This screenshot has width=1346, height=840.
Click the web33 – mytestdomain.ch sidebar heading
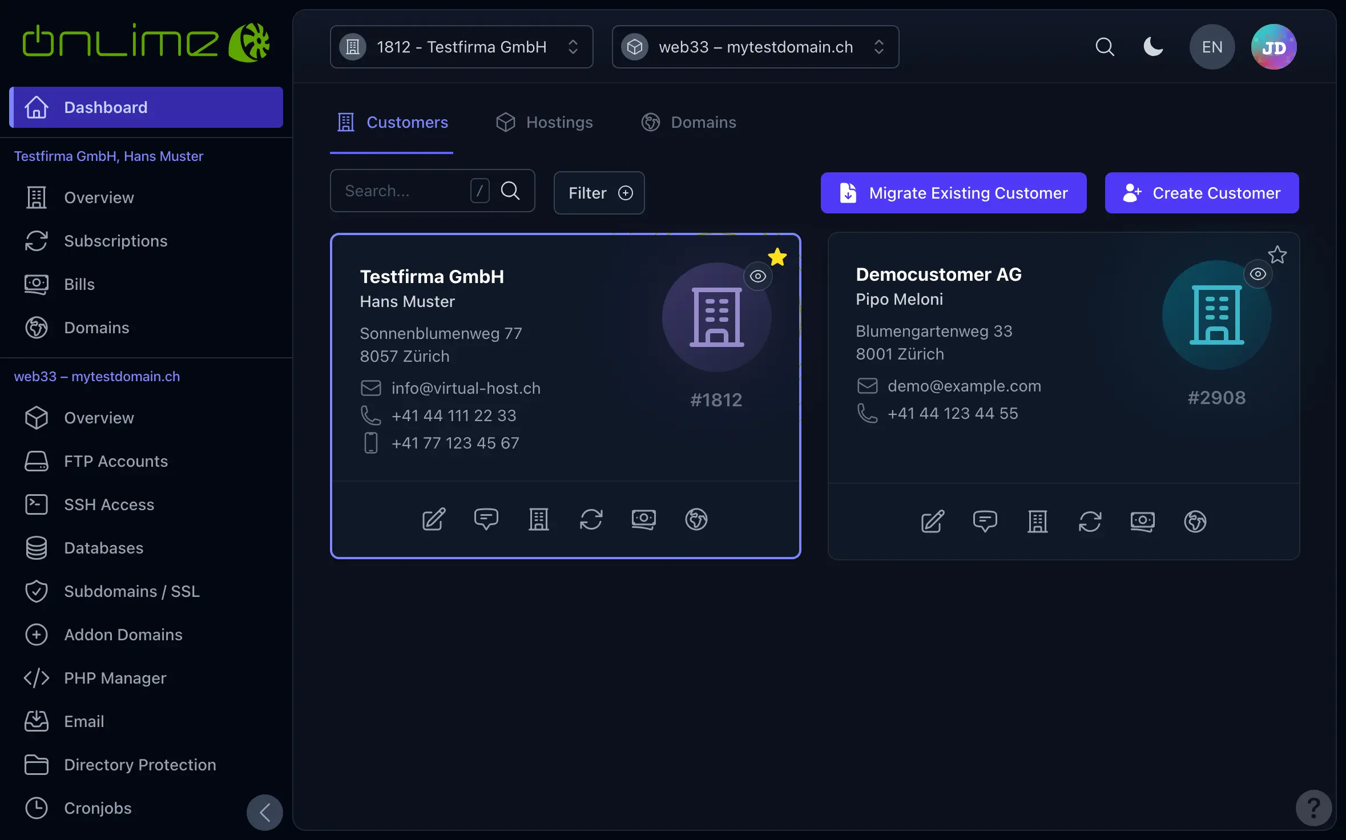tap(97, 376)
